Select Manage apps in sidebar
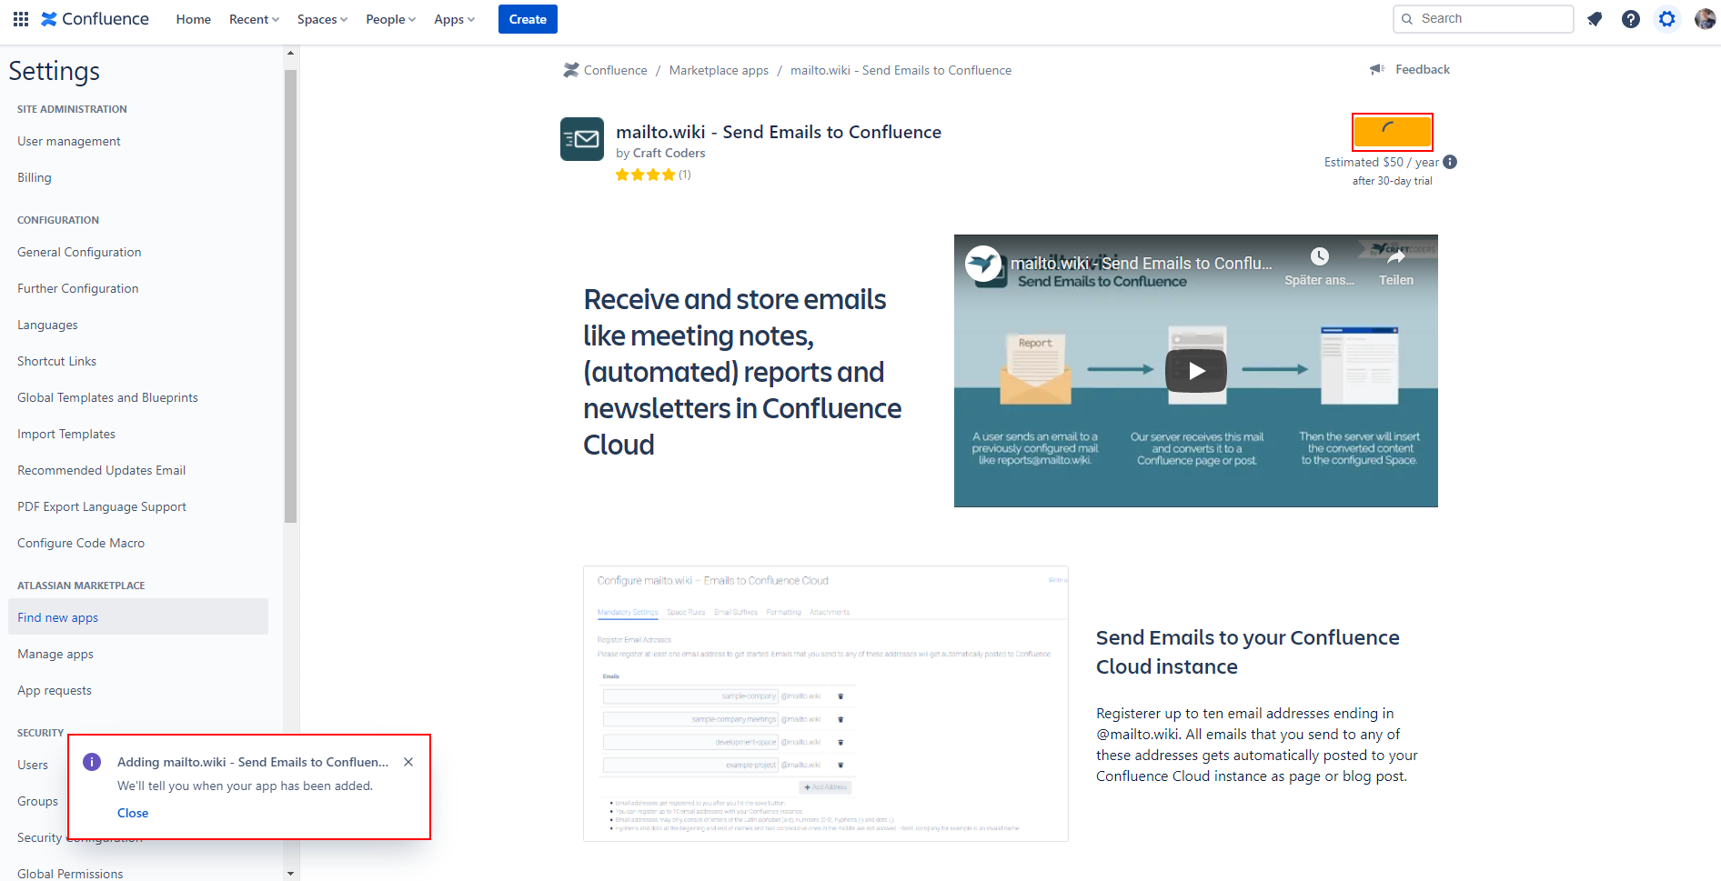This screenshot has width=1721, height=881. [x=55, y=654]
